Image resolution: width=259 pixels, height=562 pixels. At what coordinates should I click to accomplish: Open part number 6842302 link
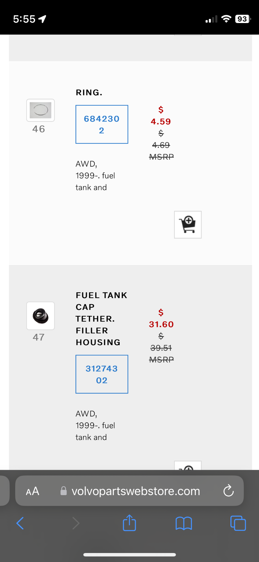102,124
